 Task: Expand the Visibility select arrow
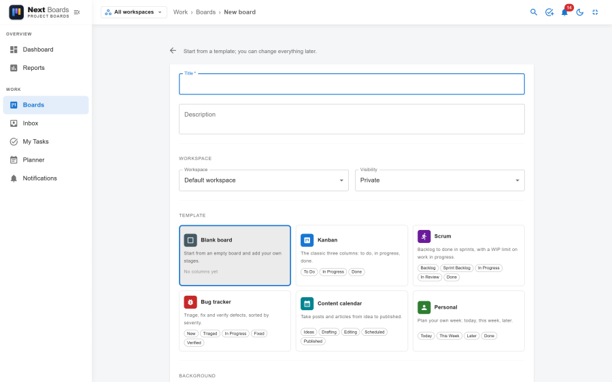click(x=517, y=180)
